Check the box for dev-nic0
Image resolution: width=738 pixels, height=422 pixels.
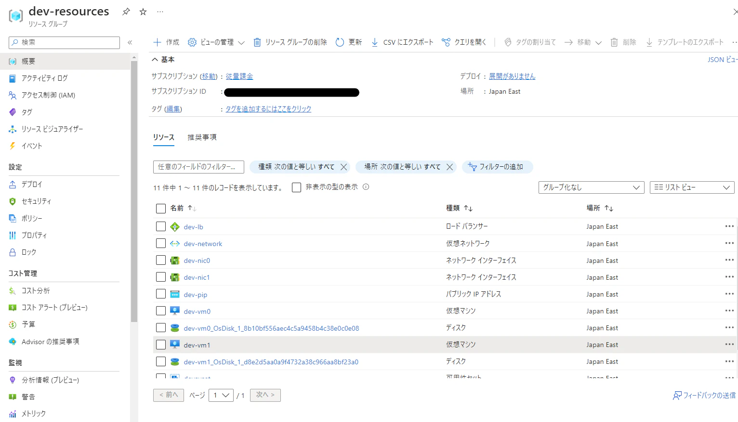tap(161, 260)
